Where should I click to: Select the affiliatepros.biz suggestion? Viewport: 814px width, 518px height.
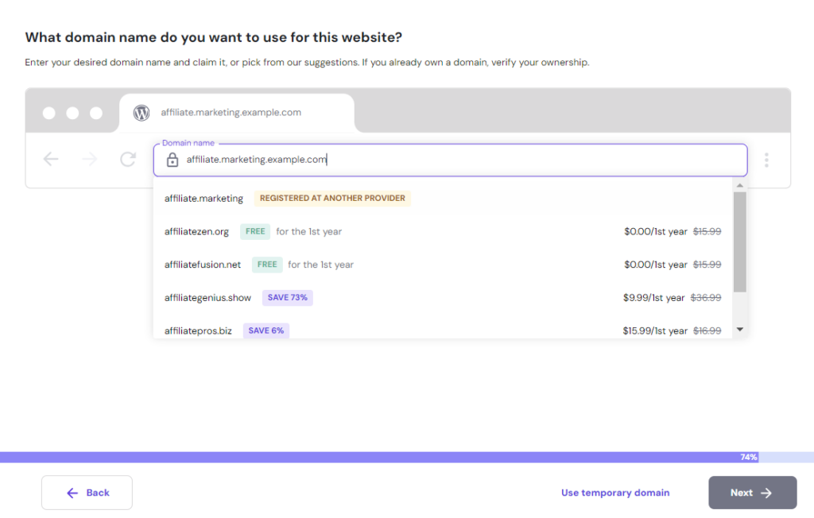(198, 331)
